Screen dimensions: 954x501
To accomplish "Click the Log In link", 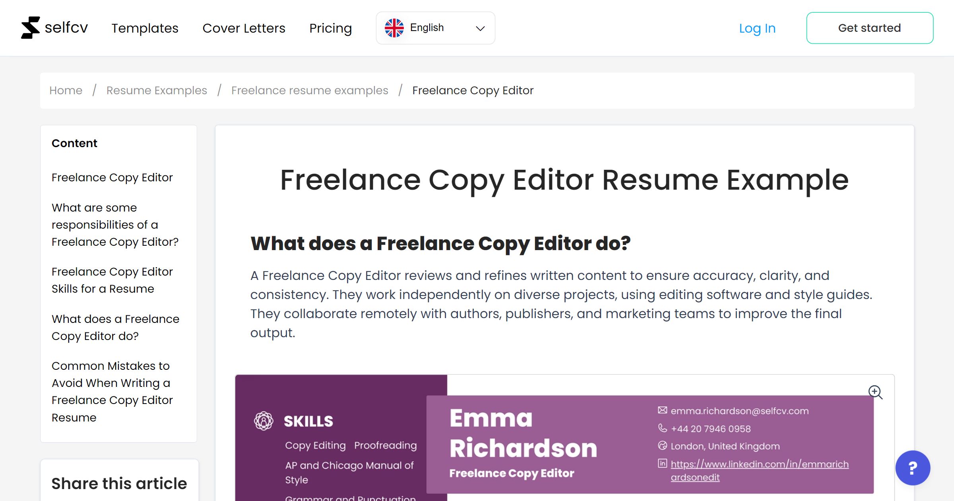I will (x=757, y=28).
